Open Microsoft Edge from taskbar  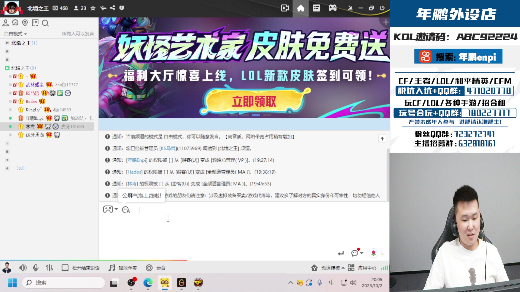click(x=148, y=283)
